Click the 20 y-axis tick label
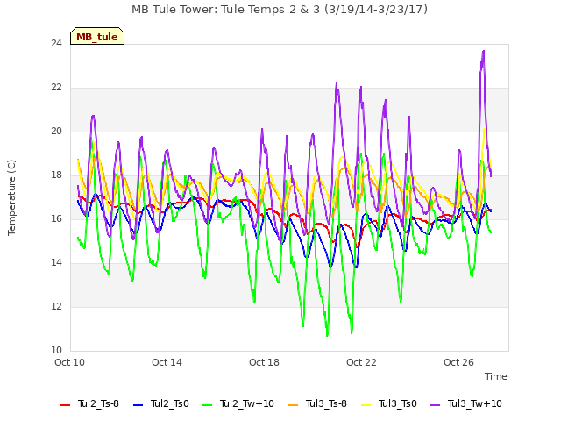The width and height of the screenshot is (561, 421). 56,132
